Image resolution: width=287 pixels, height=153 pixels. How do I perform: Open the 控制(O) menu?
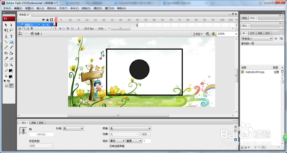(x=86, y=8)
